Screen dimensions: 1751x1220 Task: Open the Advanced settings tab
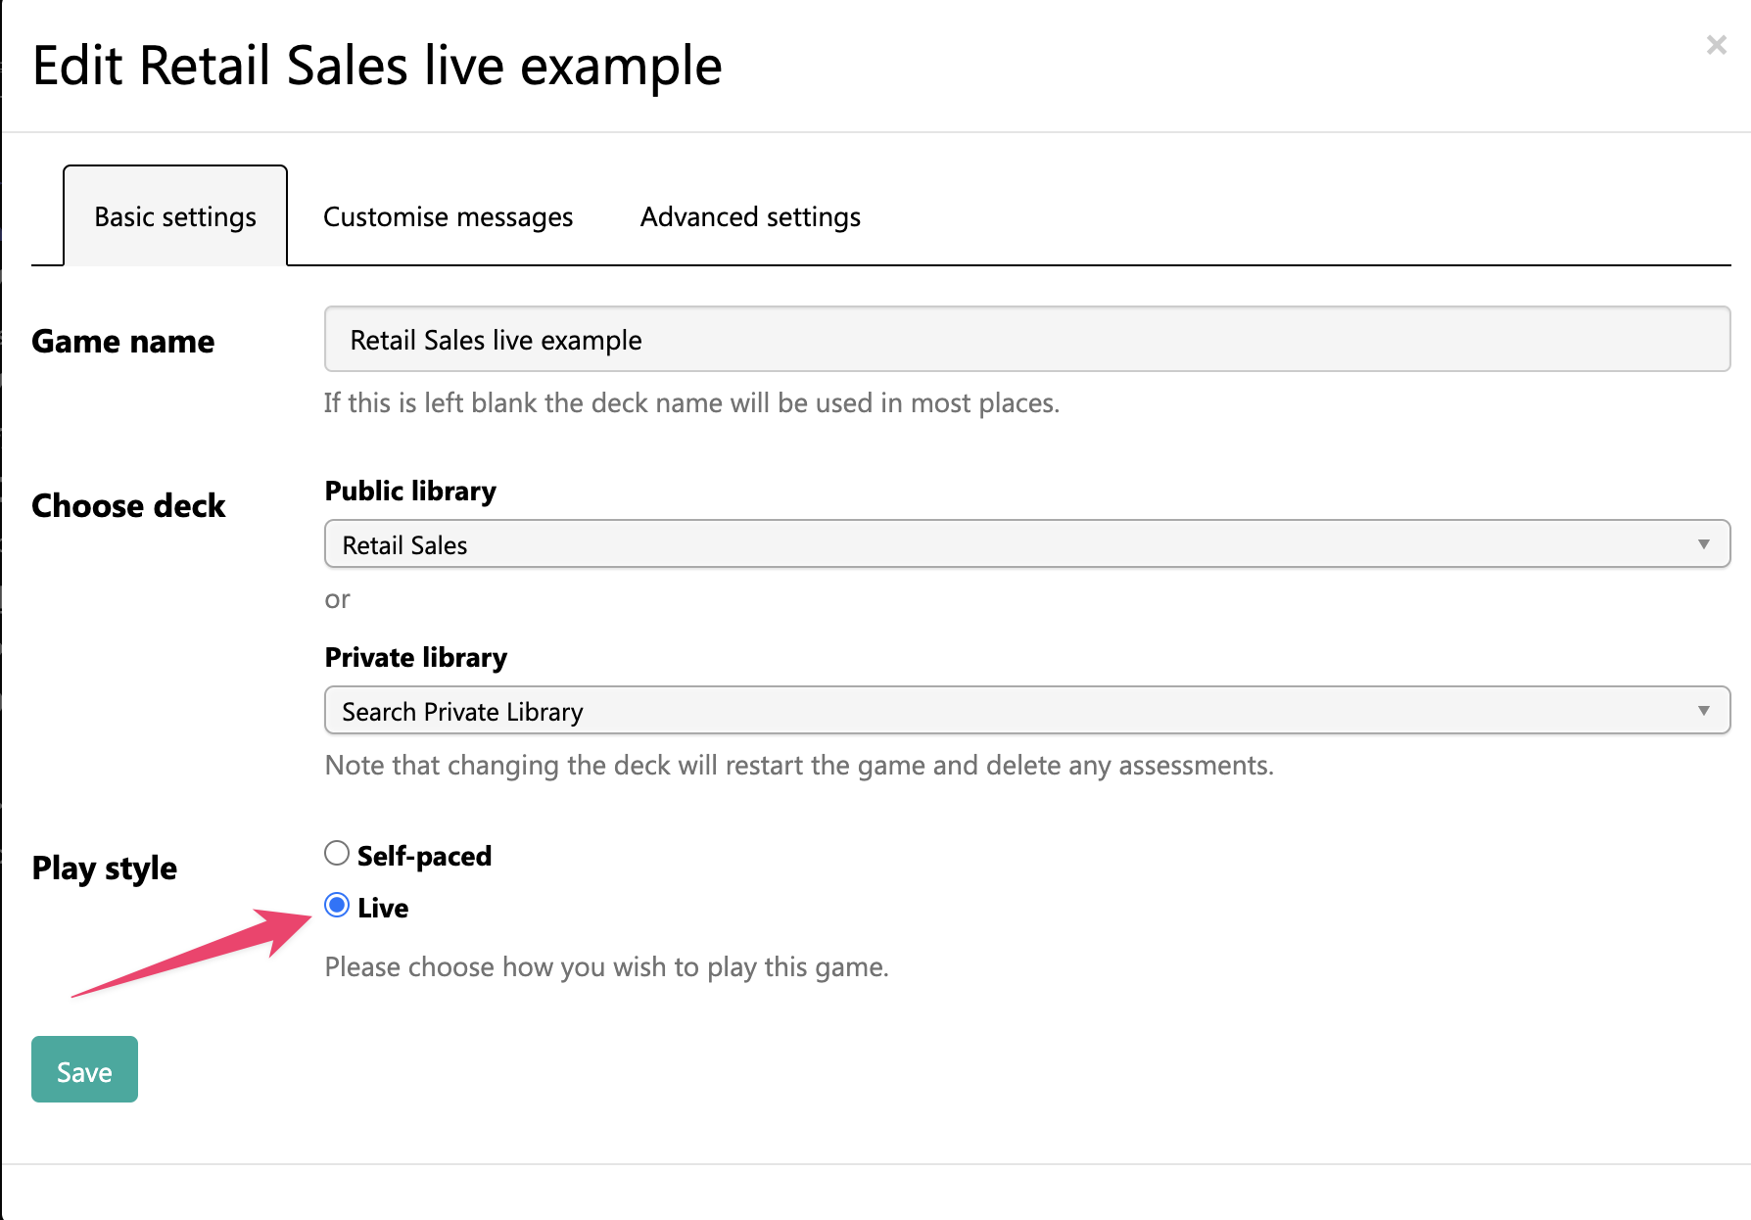coord(750,216)
